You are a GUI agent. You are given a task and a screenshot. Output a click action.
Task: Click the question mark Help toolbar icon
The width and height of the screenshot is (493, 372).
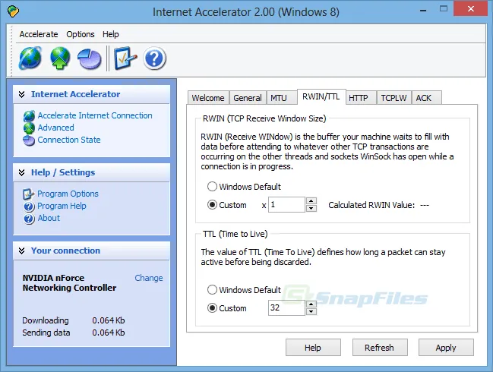pyautogui.click(x=154, y=58)
